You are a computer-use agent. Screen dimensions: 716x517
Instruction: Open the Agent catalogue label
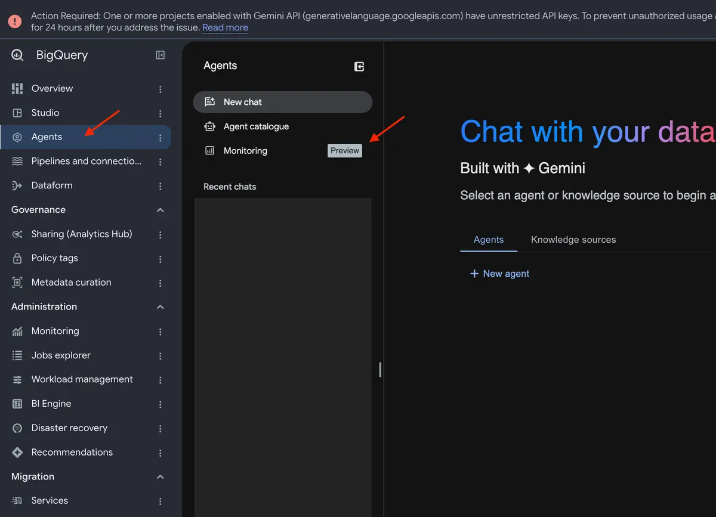257,126
